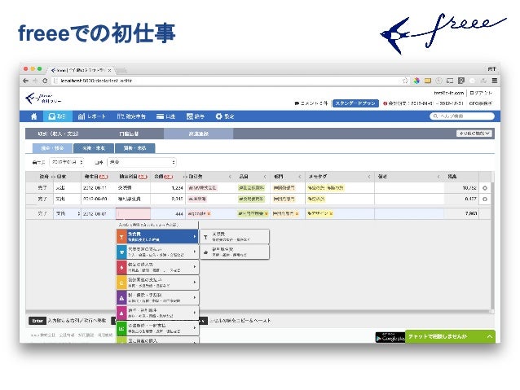Go to the freee home icon in the blue navigation bar
Viewport: 520px width, 390px height.
pyautogui.click(x=34, y=116)
